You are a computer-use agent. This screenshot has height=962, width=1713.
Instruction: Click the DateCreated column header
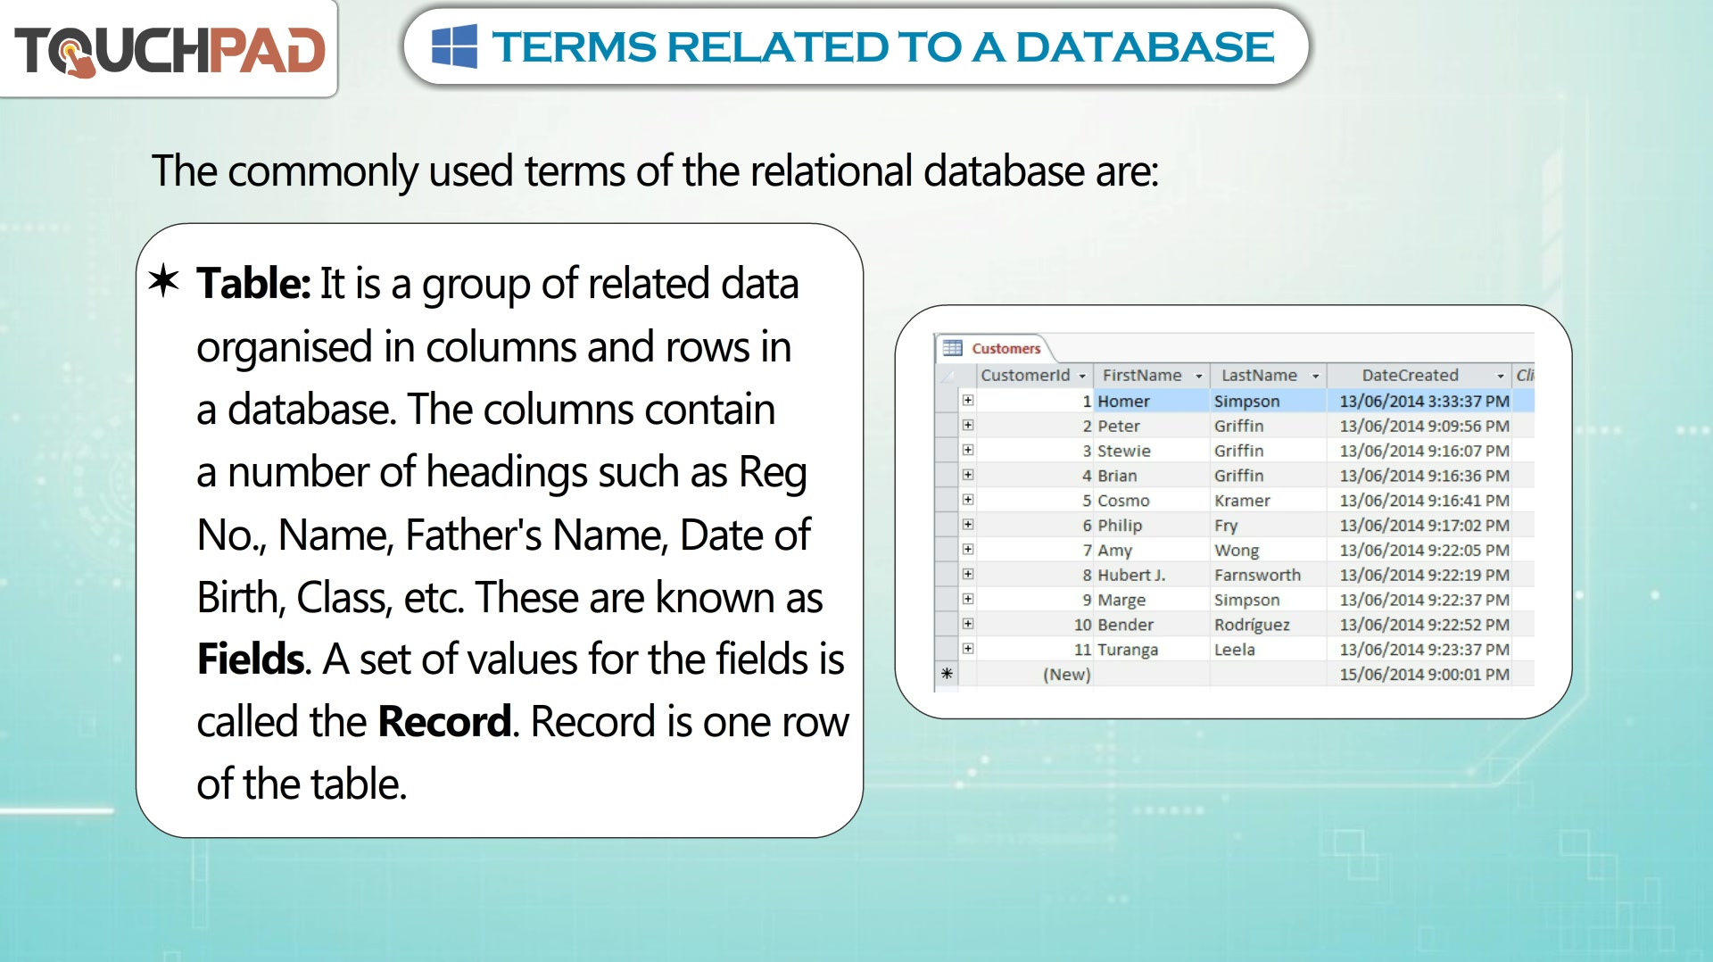point(1419,376)
